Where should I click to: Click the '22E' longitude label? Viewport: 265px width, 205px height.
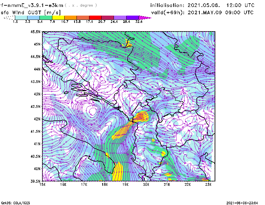pos(188,184)
